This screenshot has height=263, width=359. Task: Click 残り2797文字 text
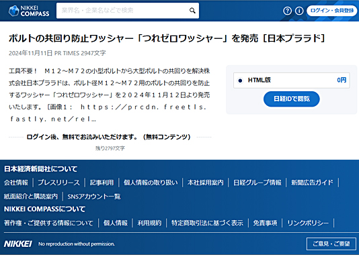(110, 148)
